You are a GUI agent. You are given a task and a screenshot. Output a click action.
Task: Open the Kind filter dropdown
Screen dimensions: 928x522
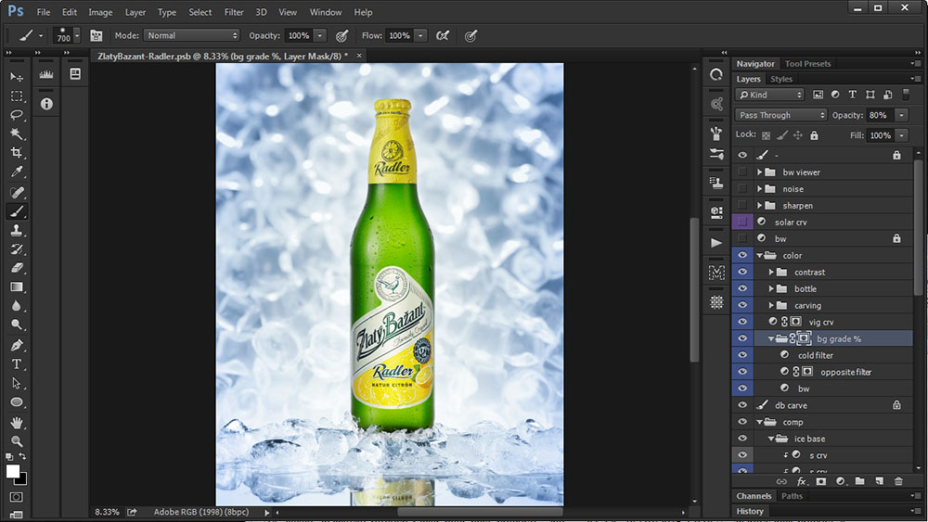click(770, 95)
